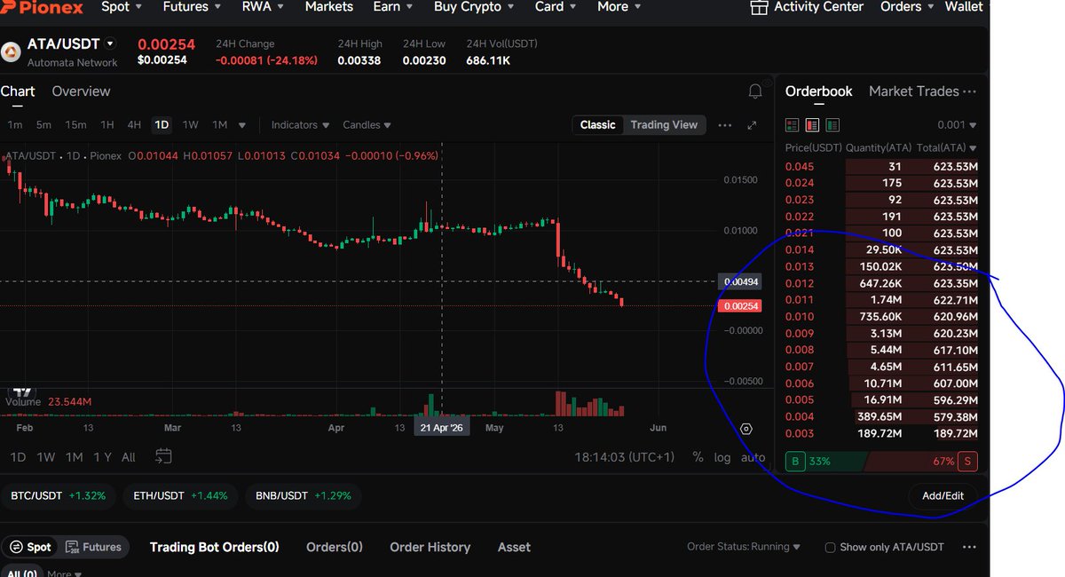This screenshot has width=1065, height=577.
Task: Open more timeframe intervals dropdown arrow
Action: [242, 125]
